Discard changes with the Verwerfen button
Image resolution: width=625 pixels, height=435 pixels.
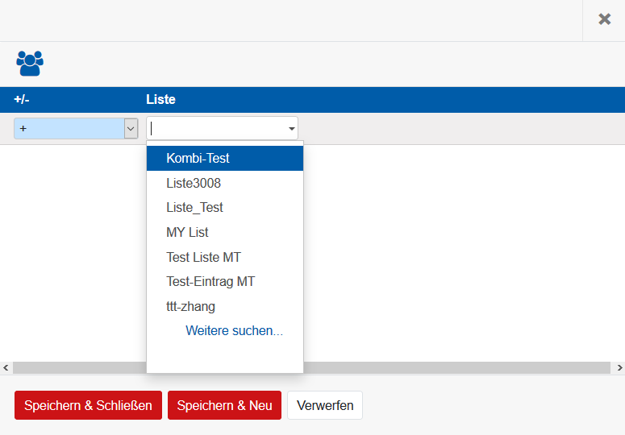coord(325,405)
